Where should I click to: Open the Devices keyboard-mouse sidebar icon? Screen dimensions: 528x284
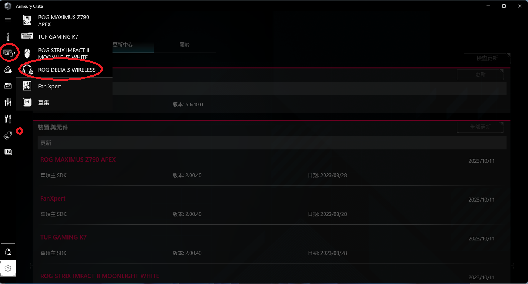click(8, 53)
